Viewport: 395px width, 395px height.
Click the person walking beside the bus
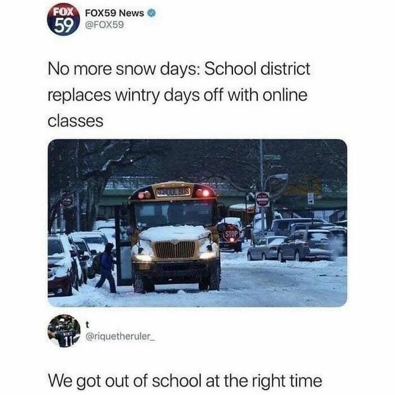pyautogui.click(x=107, y=267)
